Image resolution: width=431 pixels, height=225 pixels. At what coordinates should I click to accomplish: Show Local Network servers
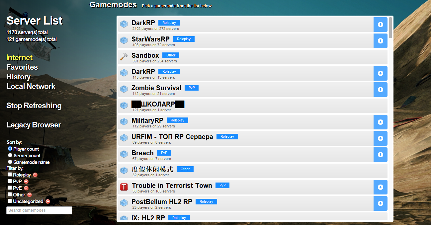click(x=31, y=87)
